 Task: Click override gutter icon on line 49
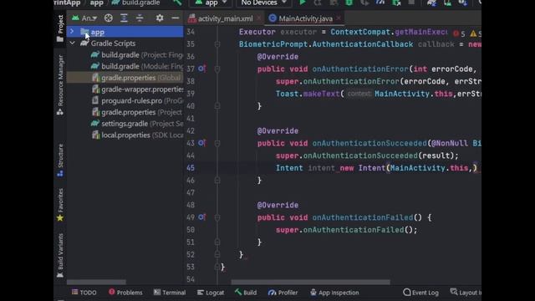[201, 217]
